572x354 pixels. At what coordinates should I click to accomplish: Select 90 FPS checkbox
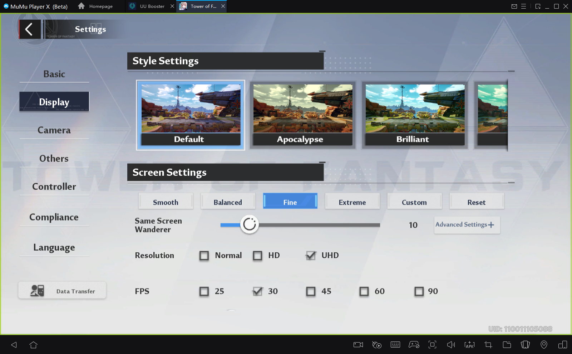pyautogui.click(x=419, y=291)
